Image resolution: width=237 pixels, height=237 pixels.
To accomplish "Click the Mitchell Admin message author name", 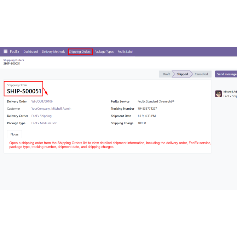I will tap(230, 92).
